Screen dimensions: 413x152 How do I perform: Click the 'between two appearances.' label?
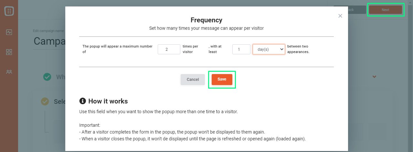pos(298,49)
